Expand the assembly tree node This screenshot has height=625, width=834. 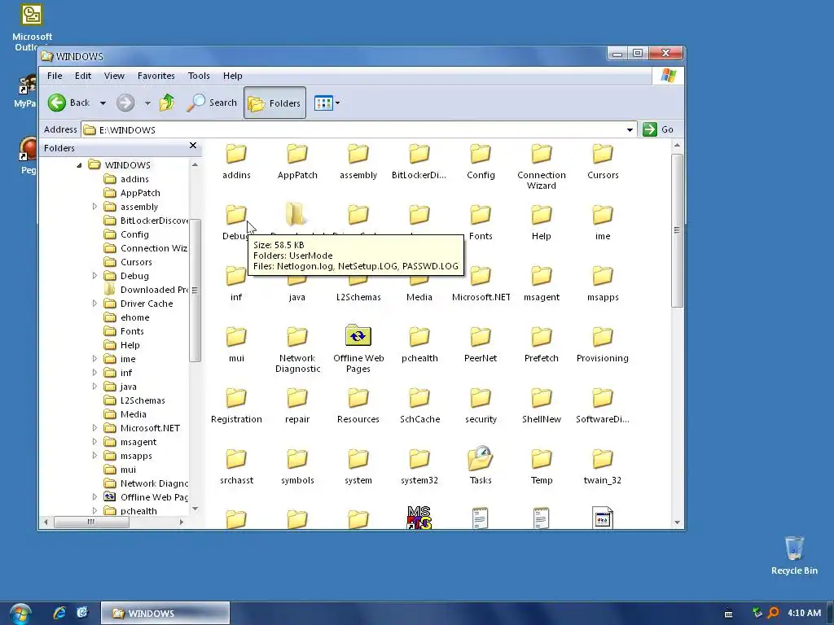coord(94,206)
